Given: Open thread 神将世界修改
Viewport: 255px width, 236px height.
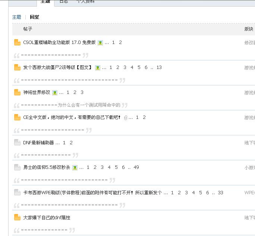Looking at the screenshot, I should tap(37, 92).
